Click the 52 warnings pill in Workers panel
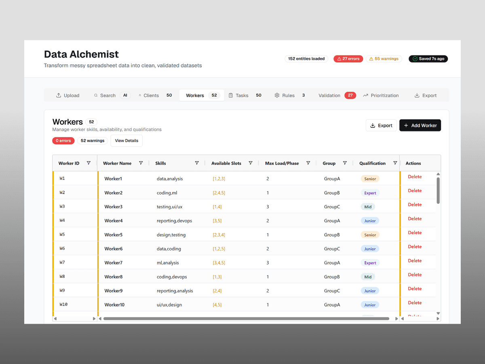485x364 pixels. pos(93,141)
